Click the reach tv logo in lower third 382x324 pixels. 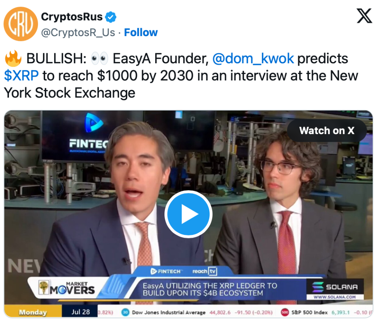pyautogui.click(x=204, y=271)
